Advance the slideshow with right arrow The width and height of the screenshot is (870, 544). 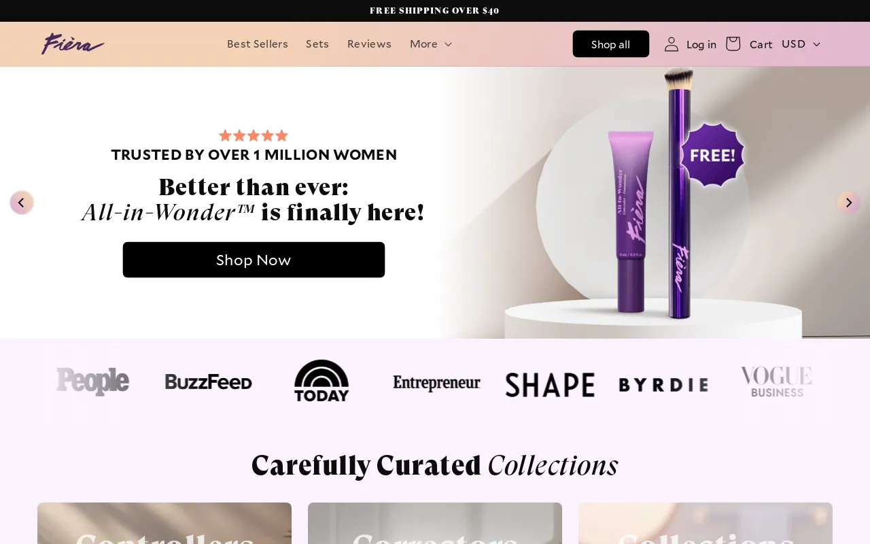pos(848,203)
